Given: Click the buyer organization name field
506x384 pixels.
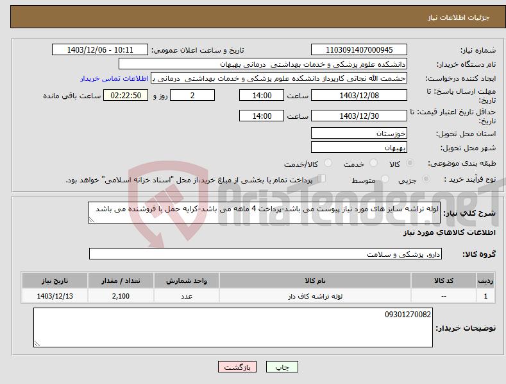Looking at the screenshot, I should click(x=263, y=64).
